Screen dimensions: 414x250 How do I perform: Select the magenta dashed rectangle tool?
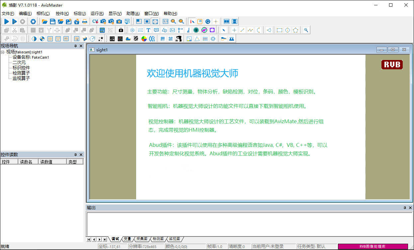[212, 30]
